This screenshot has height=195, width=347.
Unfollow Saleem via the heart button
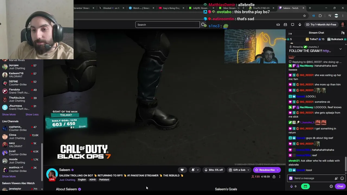(182, 170)
